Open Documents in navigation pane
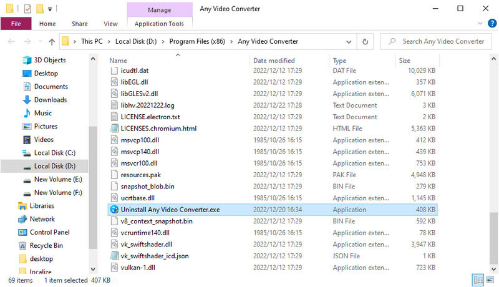The height and width of the screenshot is (287, 499). pyautogui.click(x=51, y=87)
